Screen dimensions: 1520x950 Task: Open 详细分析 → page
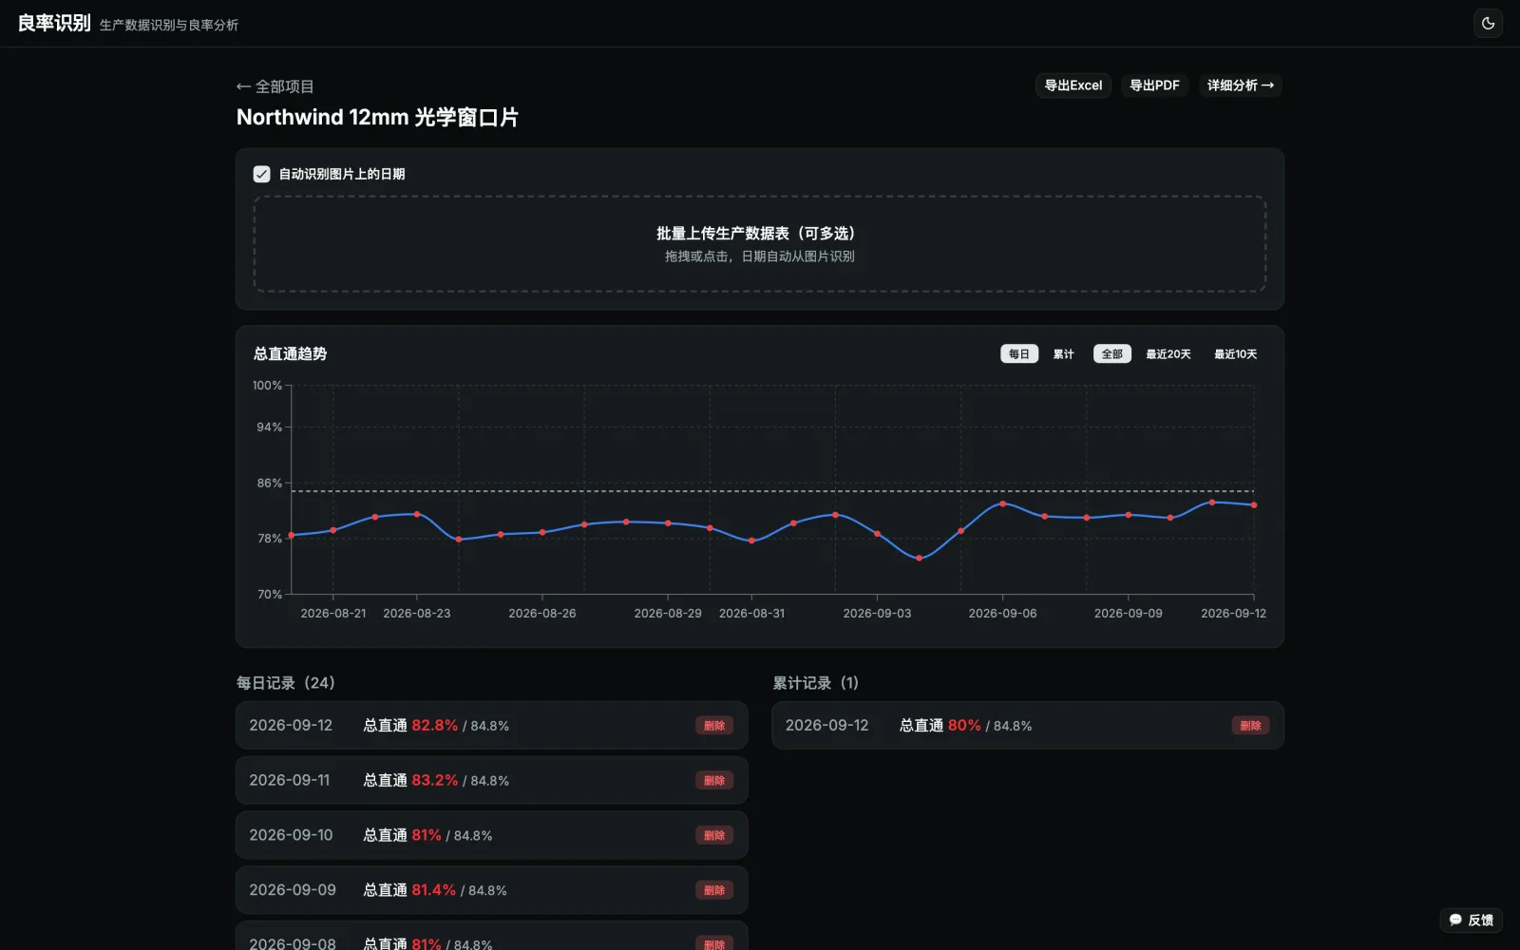(x=1240, y=85)
